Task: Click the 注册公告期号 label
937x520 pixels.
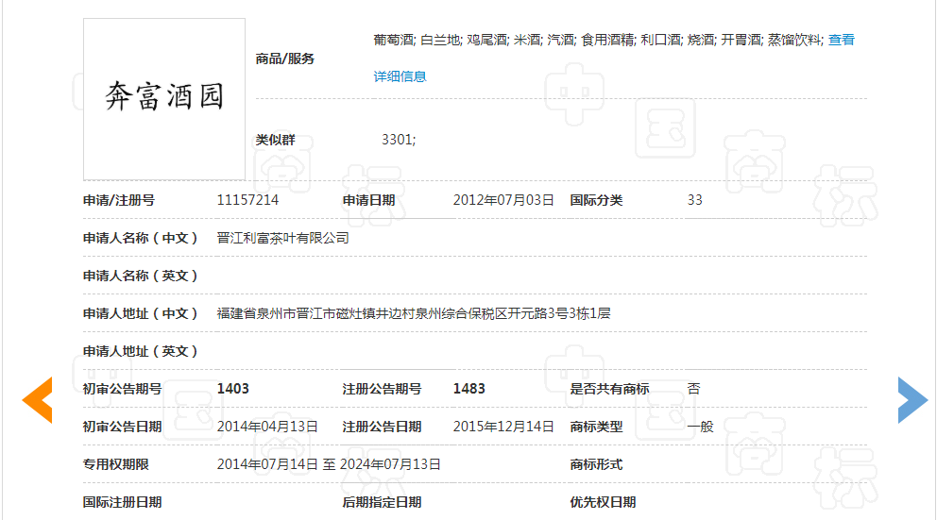Action: click(x=382, y=389)
